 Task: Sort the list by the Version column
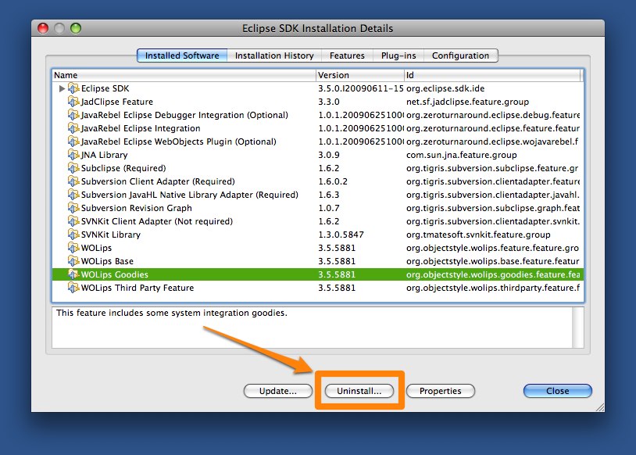point(359,75)
